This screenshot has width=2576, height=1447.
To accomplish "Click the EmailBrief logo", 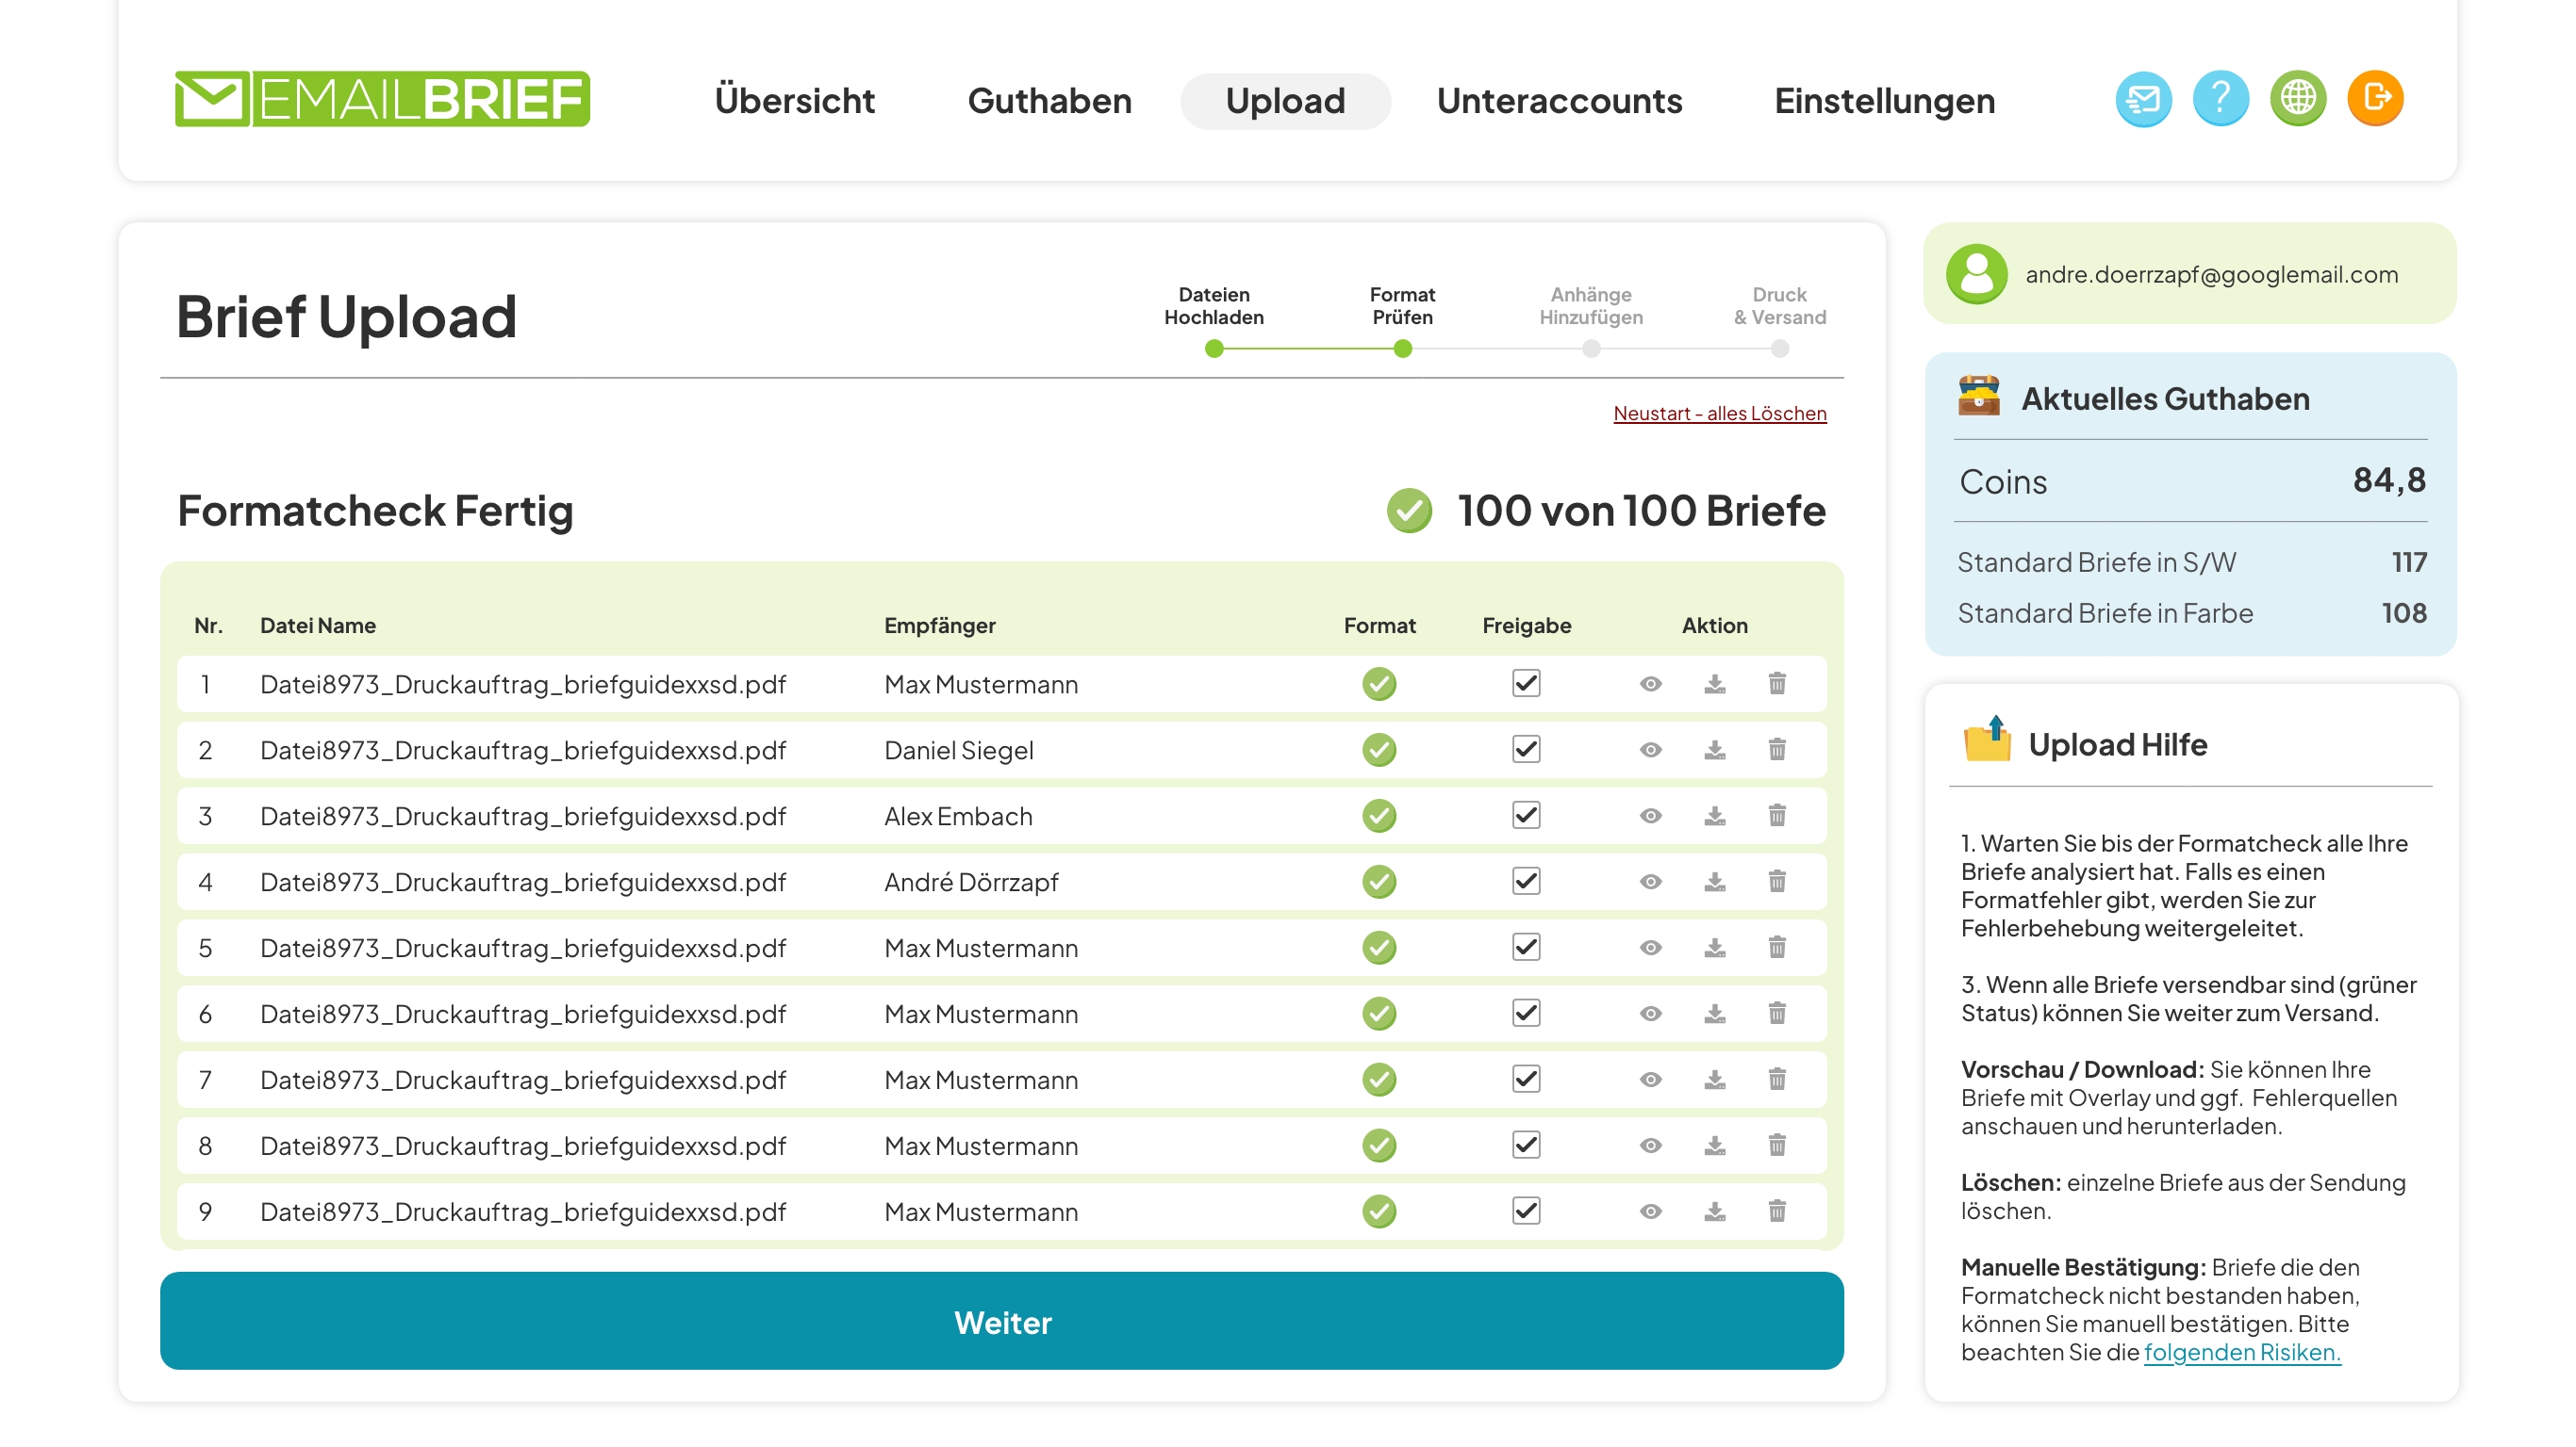I will tap(382, 99).
